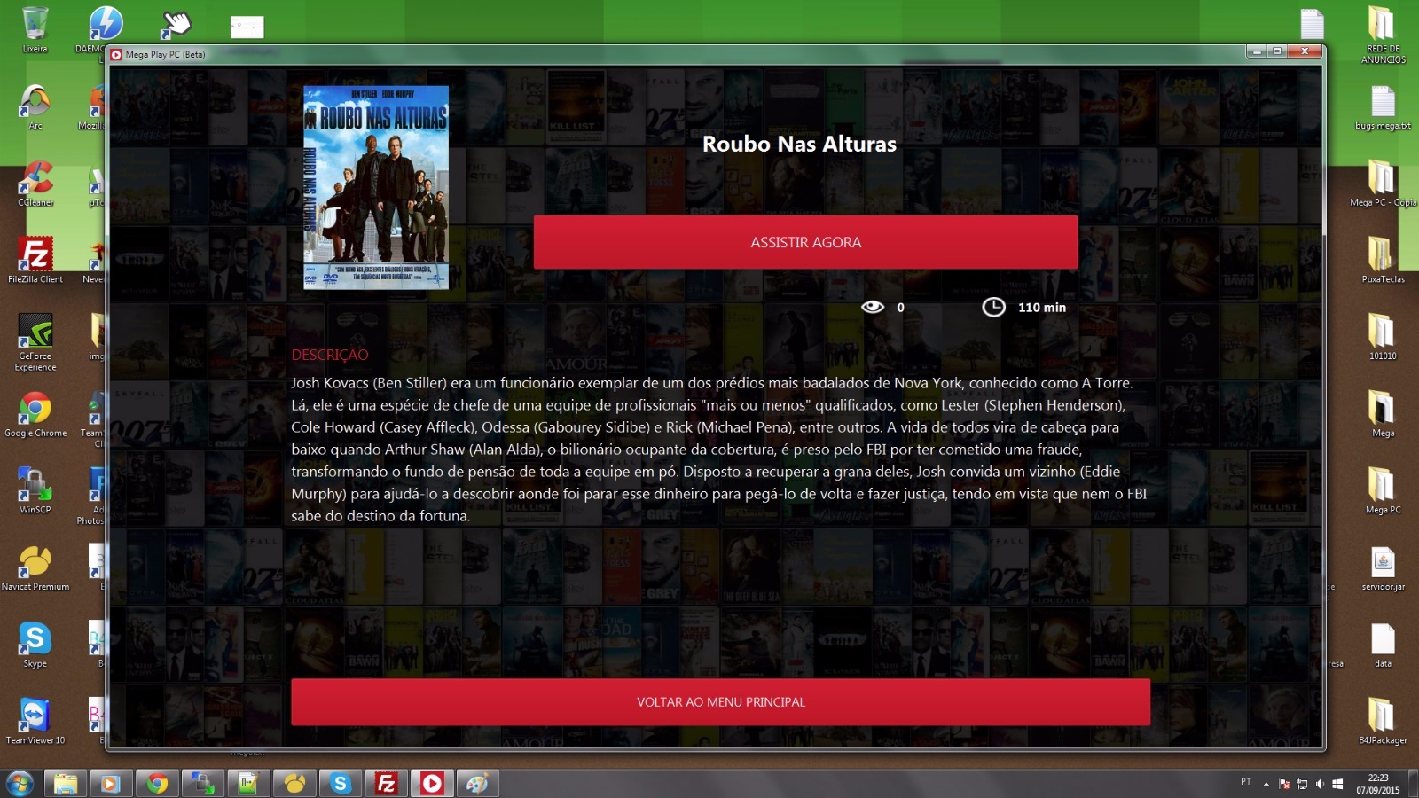Select the CCleaner desktop icon
The image size is (1419, 798).
[x=35, y=184]
